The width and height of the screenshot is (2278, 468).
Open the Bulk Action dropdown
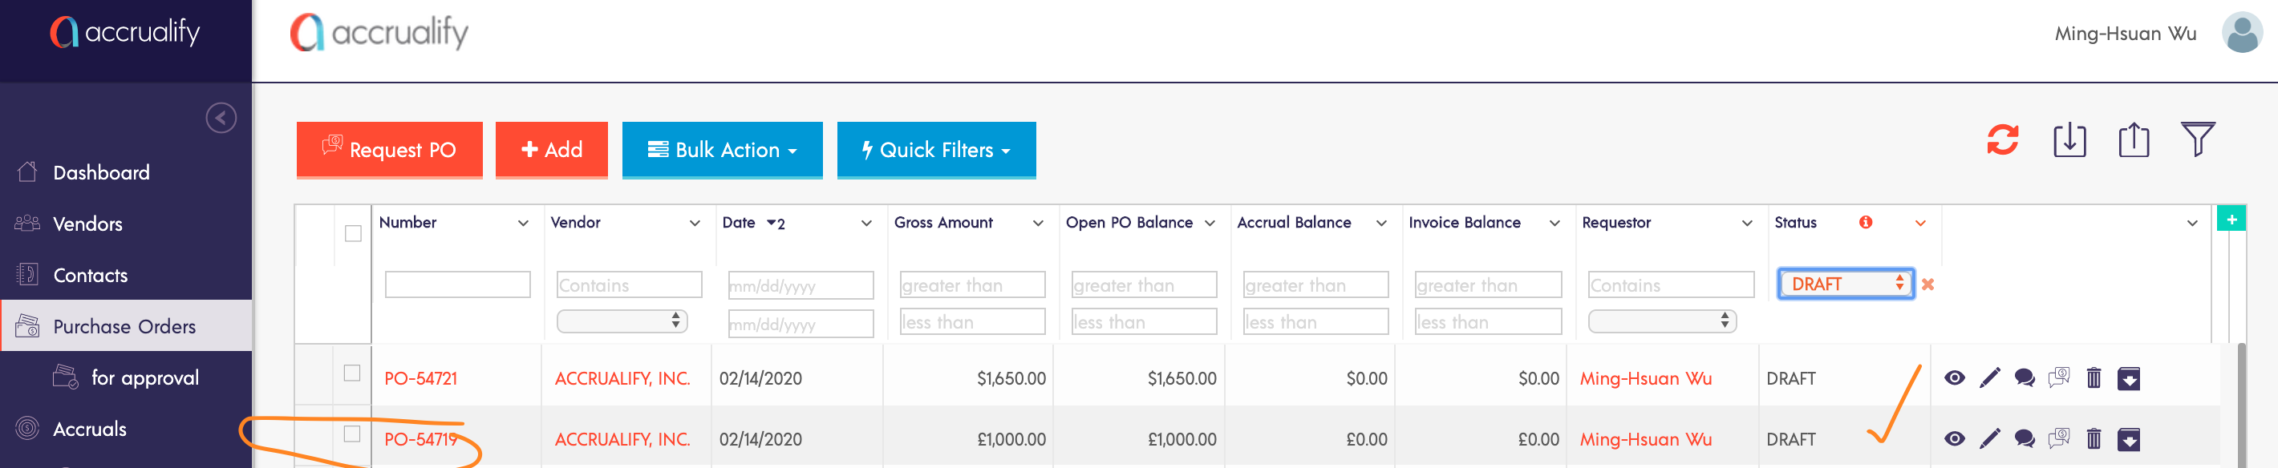pos(722,150)
